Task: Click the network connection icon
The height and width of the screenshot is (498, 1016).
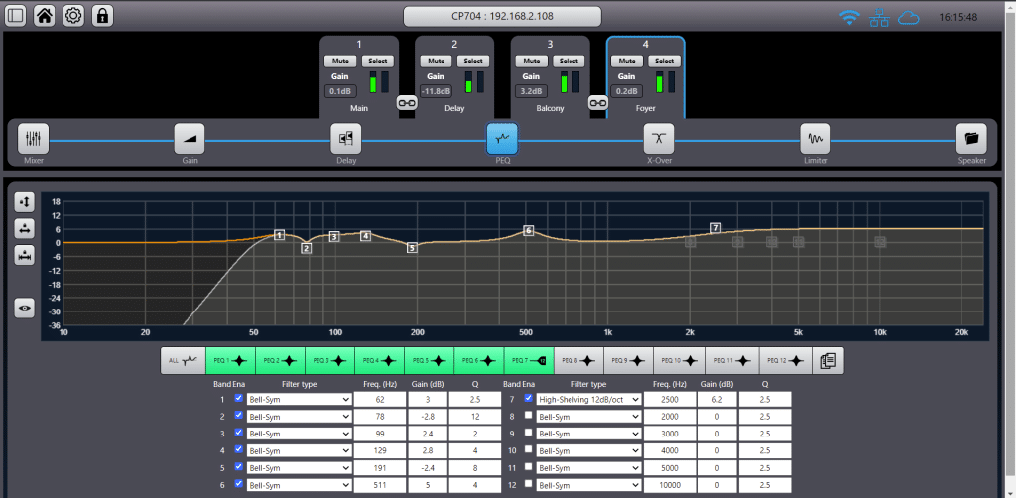Action: click(x=879, y=18)
